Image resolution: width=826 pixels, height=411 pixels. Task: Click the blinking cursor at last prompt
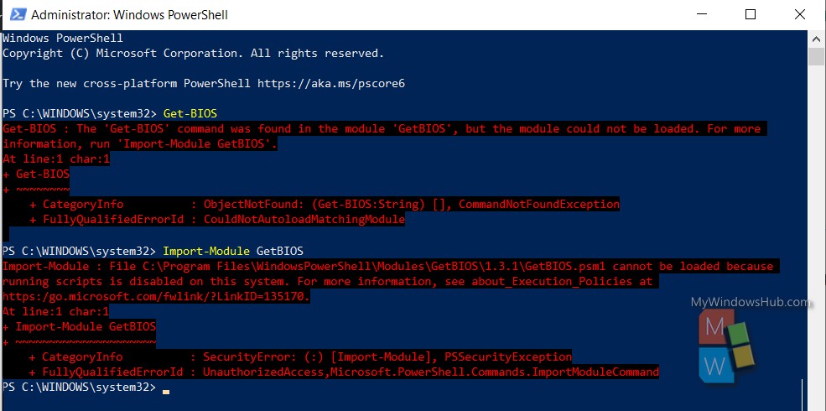point(166,392)
